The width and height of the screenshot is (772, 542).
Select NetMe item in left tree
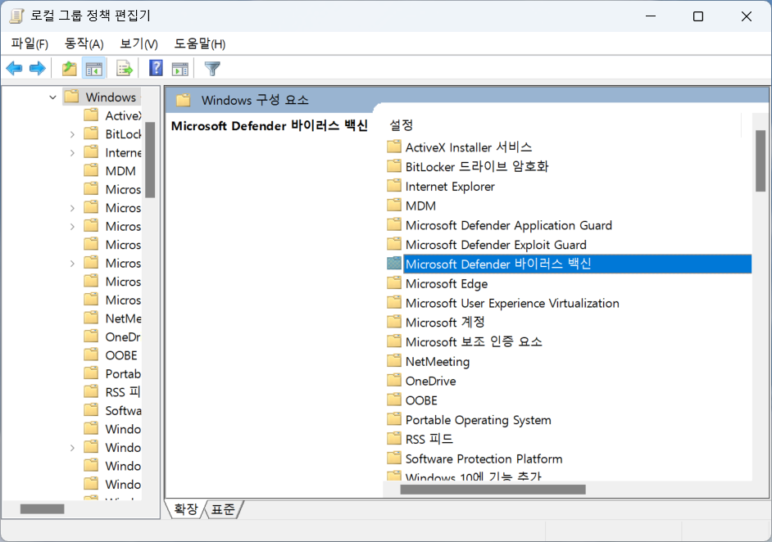pos(123,318)
